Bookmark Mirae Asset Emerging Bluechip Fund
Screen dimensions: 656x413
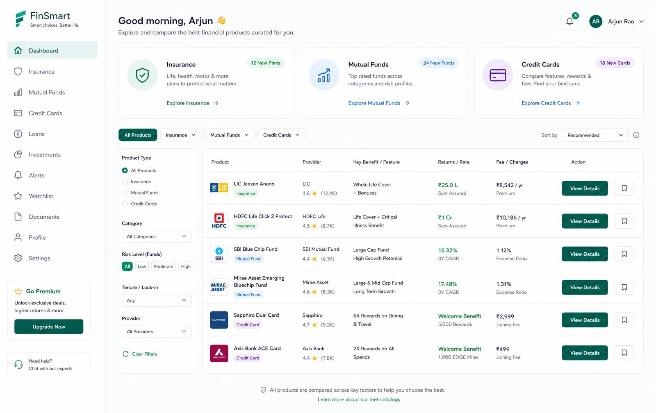[x=624, y=288]
